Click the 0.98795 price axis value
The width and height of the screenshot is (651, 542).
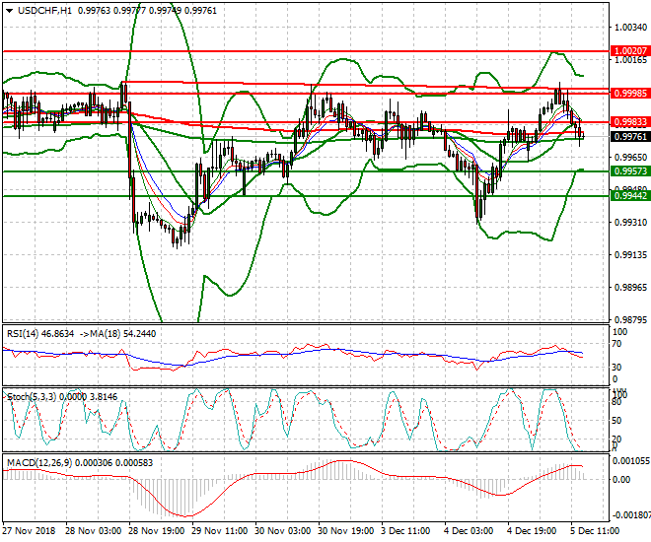tap(630, 319)
